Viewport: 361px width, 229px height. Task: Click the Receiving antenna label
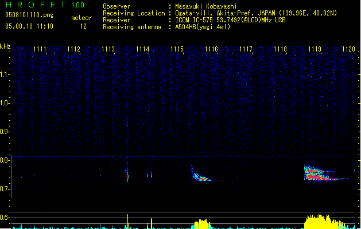[132, 27]
